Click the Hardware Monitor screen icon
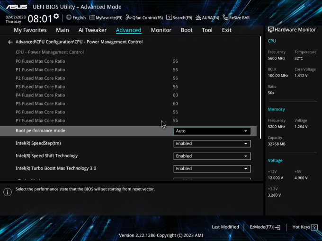The width and height of the screenshot is (322, 241). point(271,30)
